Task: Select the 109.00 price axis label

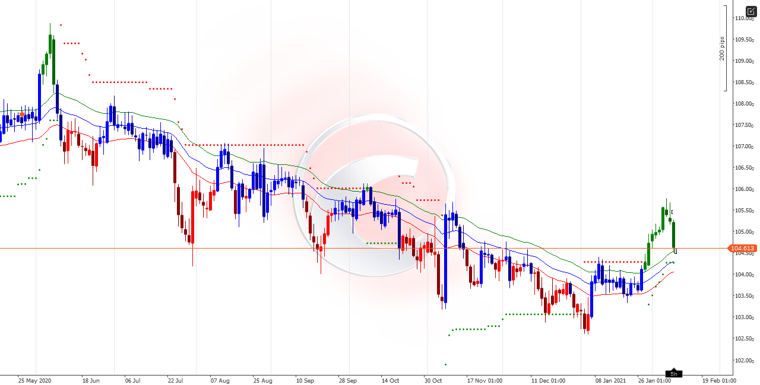Action: [745, 61]
